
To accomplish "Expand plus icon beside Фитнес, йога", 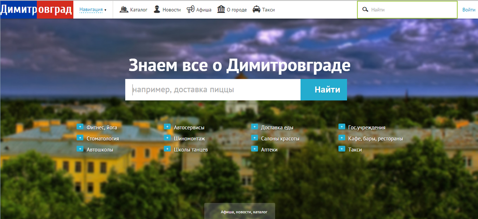I will (79, 127).
